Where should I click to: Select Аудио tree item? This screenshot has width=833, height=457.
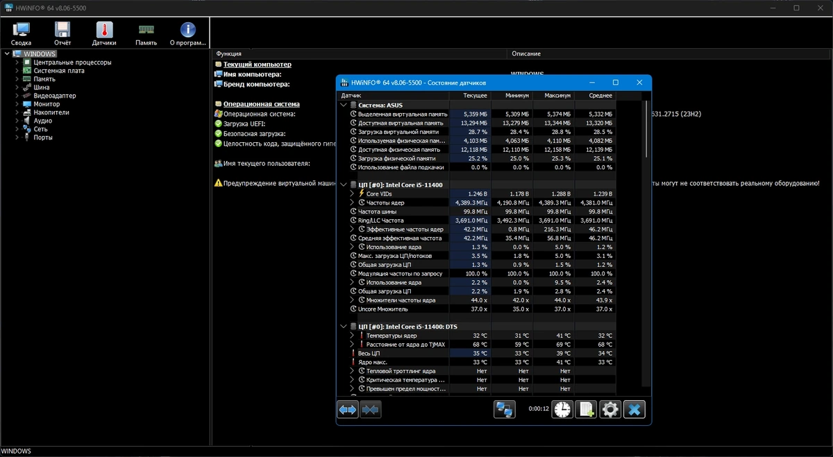pyautogui.click(x=42, y=121)
